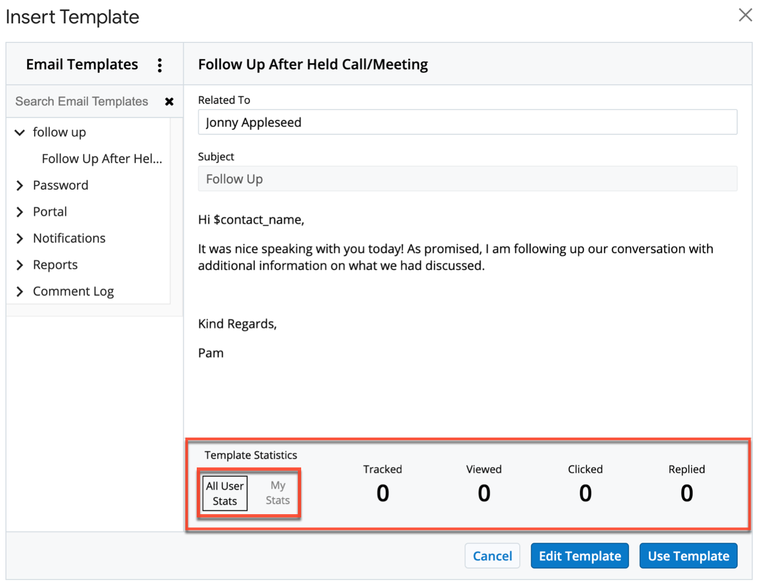Click Use Template button
Screen dimensions: 761x587
[x=688, y=556]
